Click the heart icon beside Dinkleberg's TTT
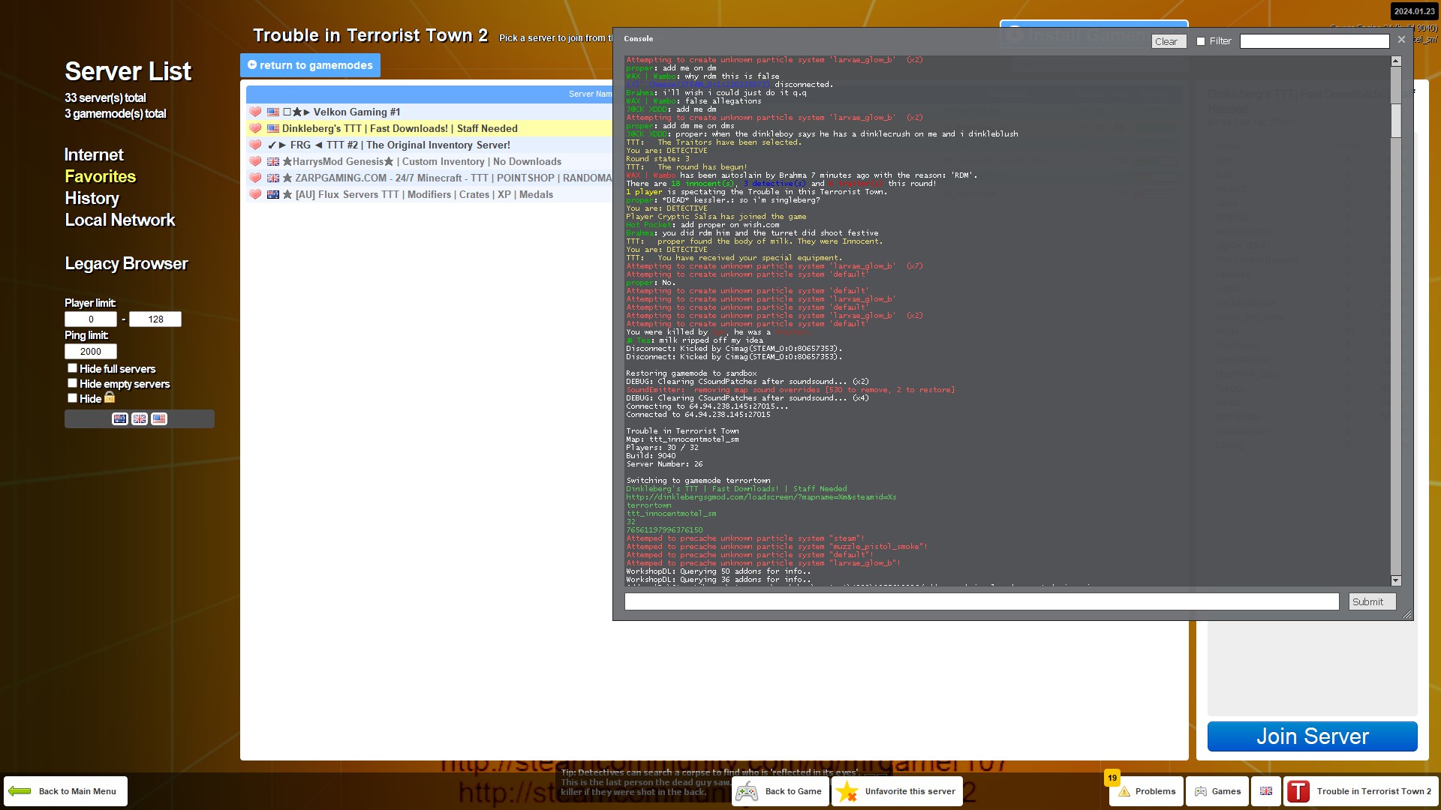Screen dimensions: 1441x810 [x=255, y=128]
